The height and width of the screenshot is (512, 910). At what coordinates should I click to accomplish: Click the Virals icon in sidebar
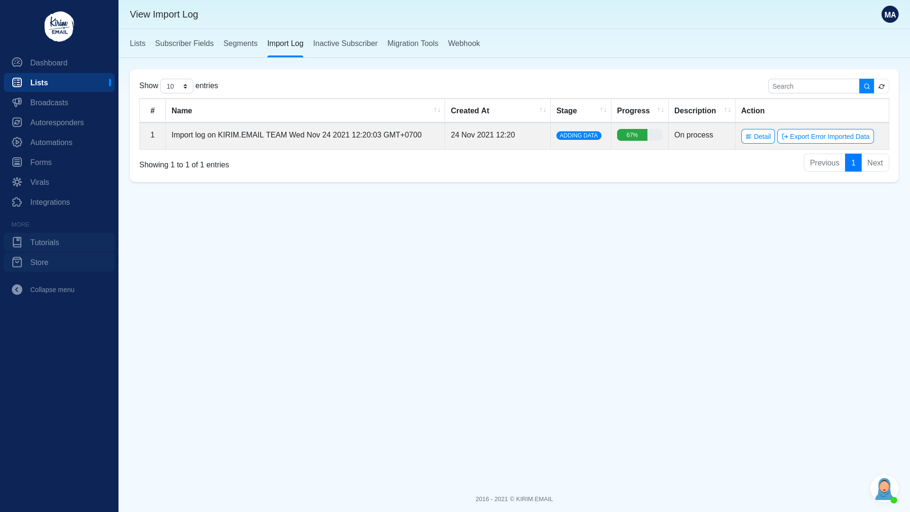[17, 182]
